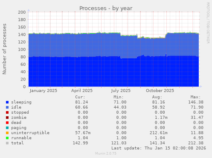Click the 'runnable' legend label
Viewport: 212px width, 158px height.
tap(21, 138)
